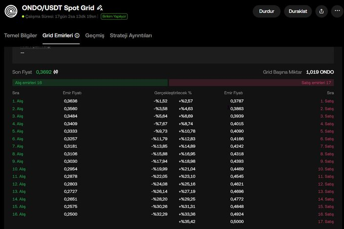This screenshot has height=229, width=344.
Task: Select row 4. Satış
Action: [327, 124]
